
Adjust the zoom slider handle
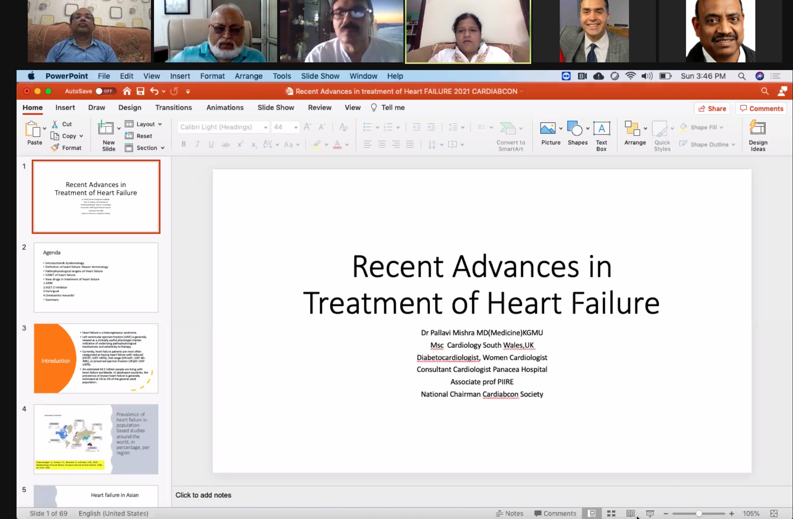[x=699, y=513]
